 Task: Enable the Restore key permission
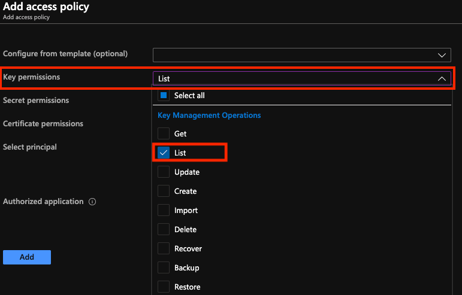point(164,287)
